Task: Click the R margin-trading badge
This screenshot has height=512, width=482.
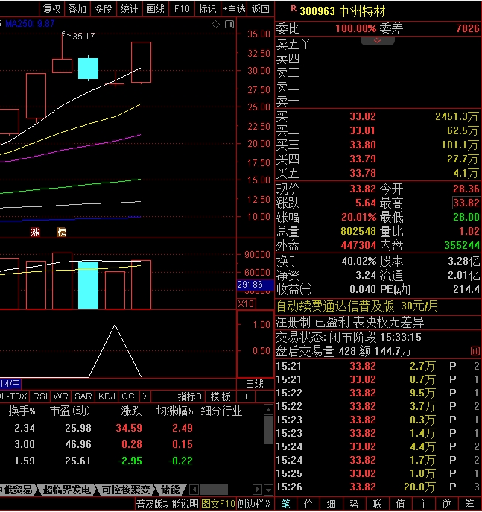Action: click(x=294, y=8)
